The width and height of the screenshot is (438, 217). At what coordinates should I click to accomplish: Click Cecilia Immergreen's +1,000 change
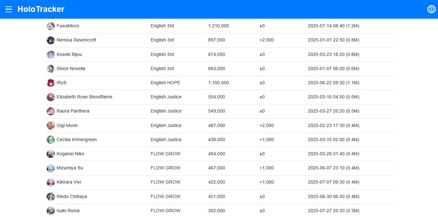tap(267, 140)
